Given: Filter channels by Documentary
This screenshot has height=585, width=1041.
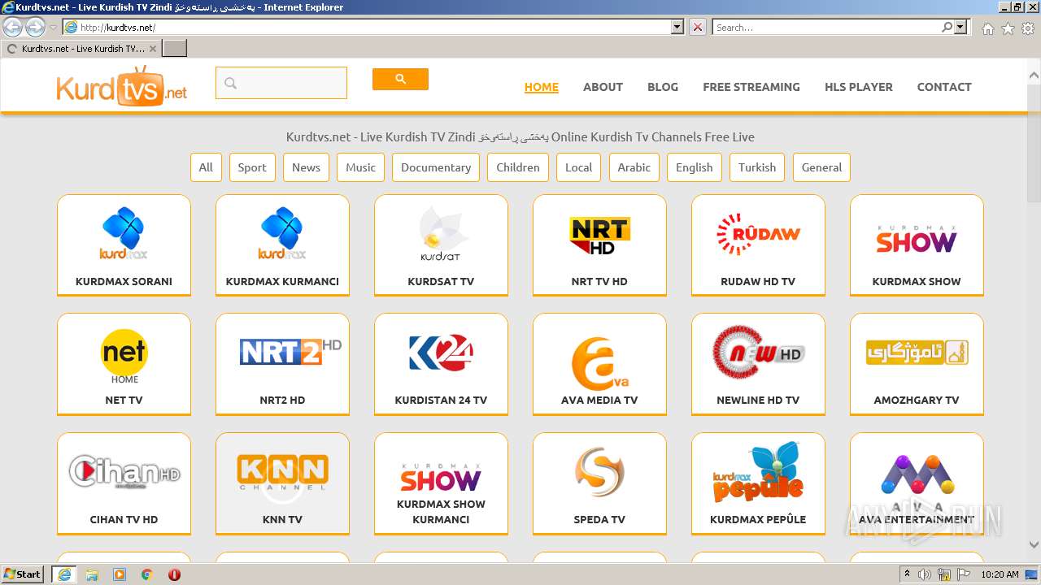Looking at the screenshot, I should click(x=436, y=167).
